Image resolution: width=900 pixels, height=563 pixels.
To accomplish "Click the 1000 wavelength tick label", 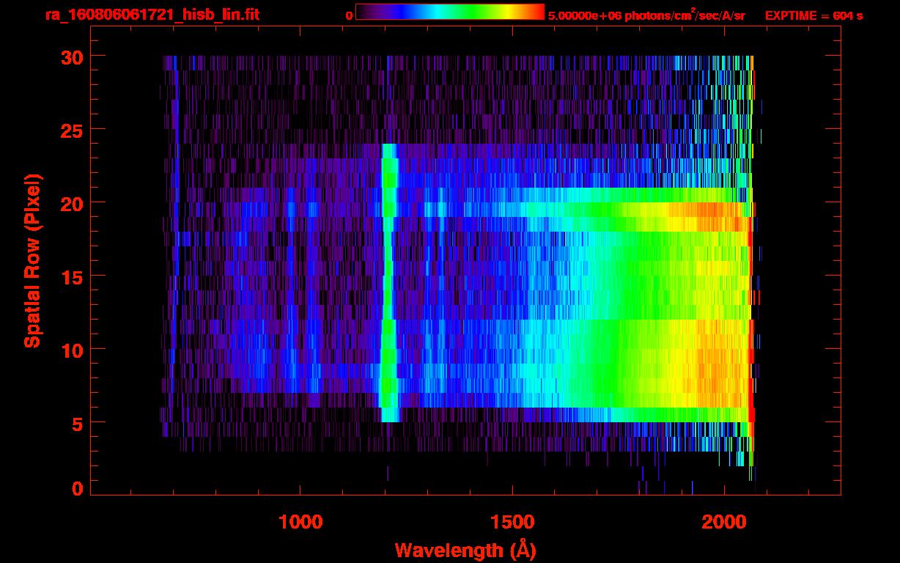I will pyautogui.click(x=300, y=521).
